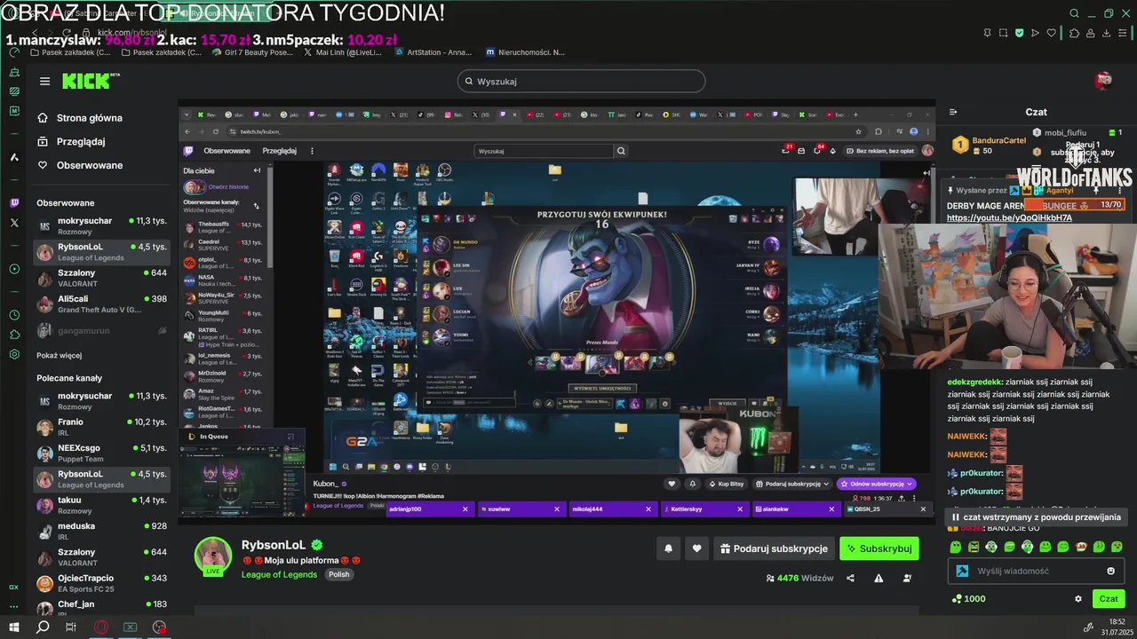Open Opera sidebar X icon
The image size is (1137, 639).
(x=14, y=223)
